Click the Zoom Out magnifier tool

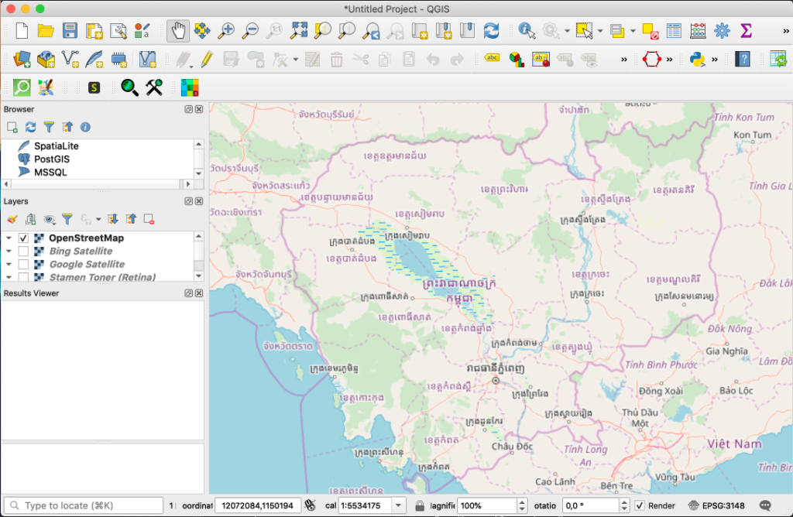click(x=250, y=31)
